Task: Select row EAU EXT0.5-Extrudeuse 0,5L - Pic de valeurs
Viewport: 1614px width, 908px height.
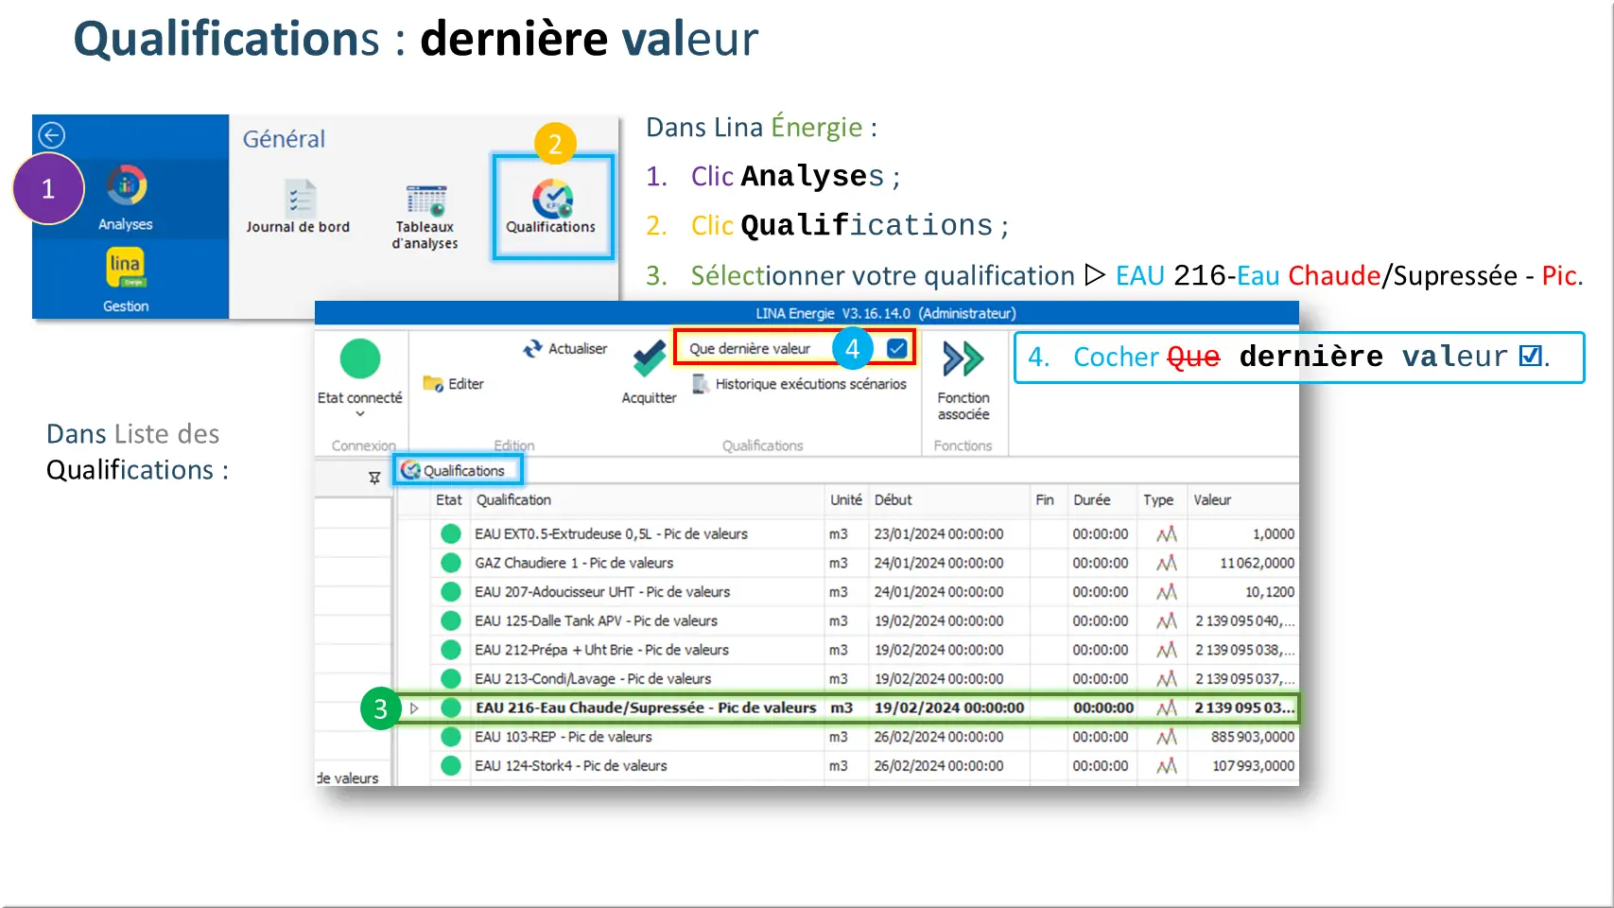Action: point(847,533)
